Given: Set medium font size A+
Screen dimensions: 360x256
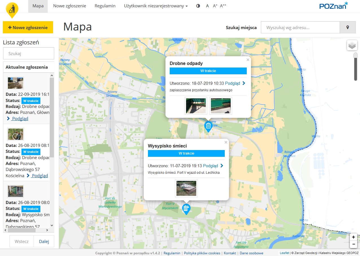Looking at the screenshot, I should pyautogui.click(x=215, y=6).
